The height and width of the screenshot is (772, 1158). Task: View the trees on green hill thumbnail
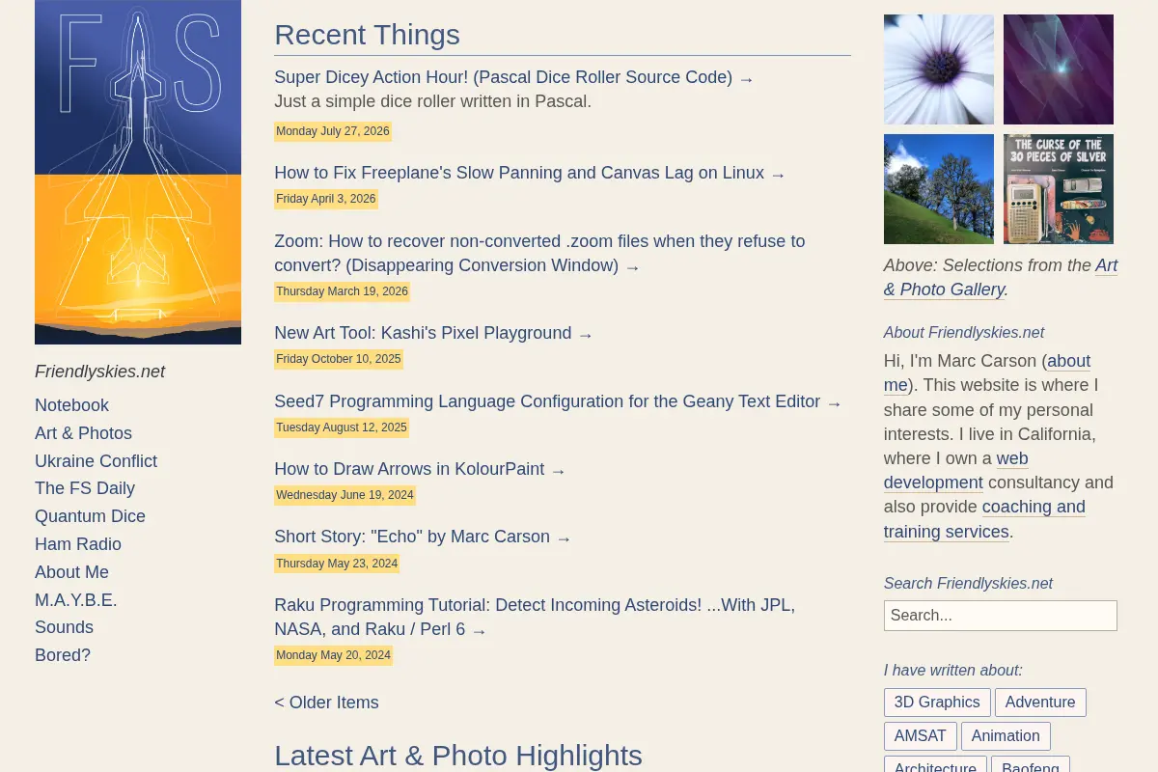tap(939, 189)
